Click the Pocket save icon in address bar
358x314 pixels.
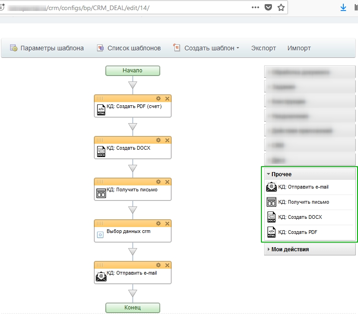(x=268, y=8)
